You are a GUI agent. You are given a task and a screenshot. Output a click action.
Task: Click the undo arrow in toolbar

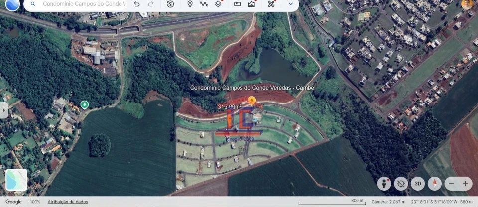137,4
